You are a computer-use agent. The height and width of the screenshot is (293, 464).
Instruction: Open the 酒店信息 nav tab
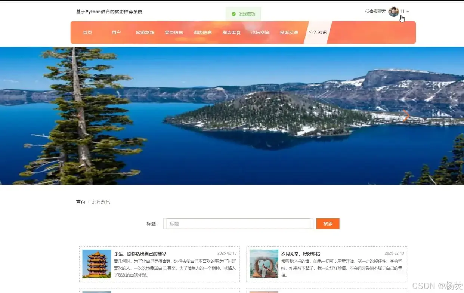coord(202,33)
